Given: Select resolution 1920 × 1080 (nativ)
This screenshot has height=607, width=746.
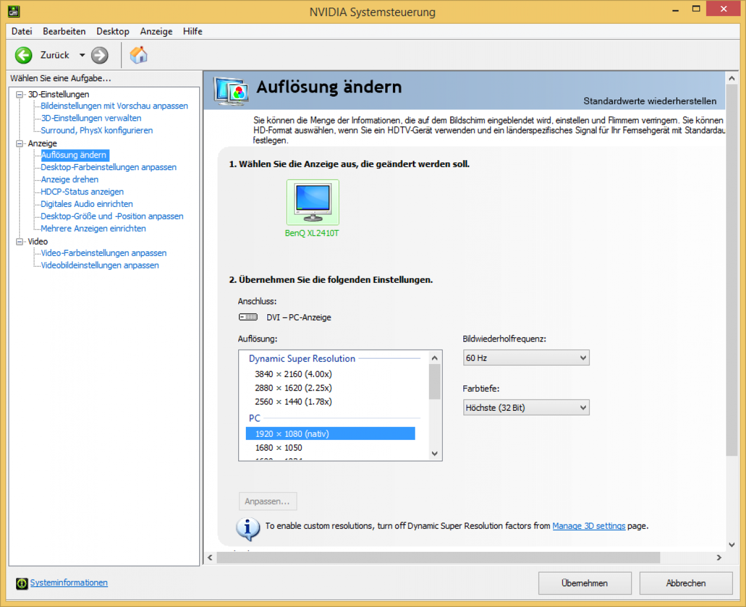Looking at the screenshot, I should 330,434.
